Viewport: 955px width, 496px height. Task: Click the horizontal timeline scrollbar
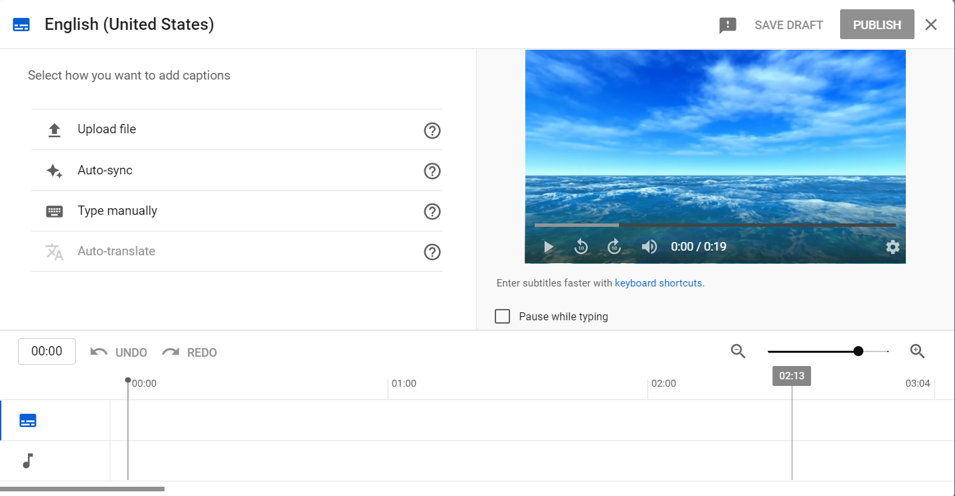tap(82, 489)
